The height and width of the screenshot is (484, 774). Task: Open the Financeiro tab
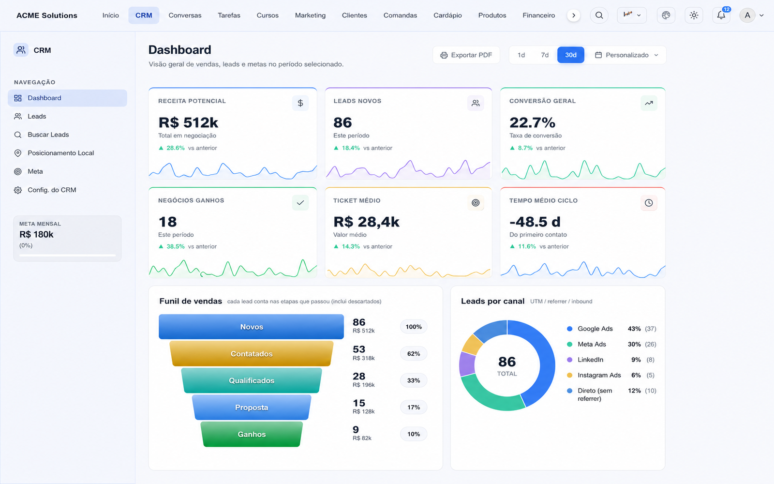(x=539, y=15)
